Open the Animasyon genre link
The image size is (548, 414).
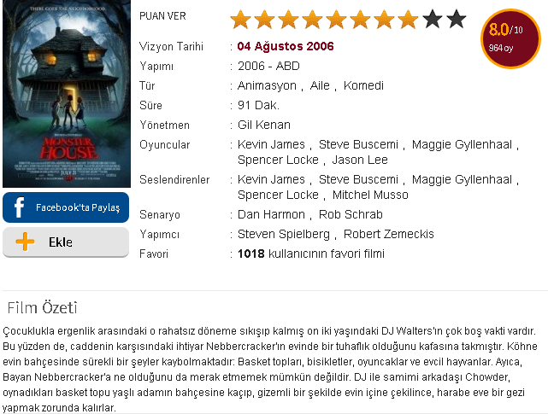[x=267, y=85]
